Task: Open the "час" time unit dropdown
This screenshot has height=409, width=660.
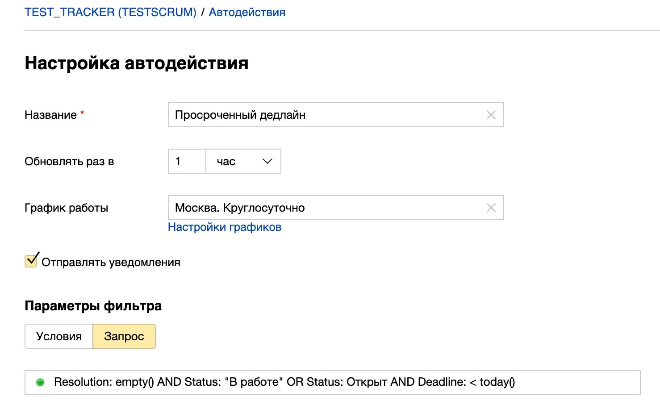Action: (x=243, y=162)
